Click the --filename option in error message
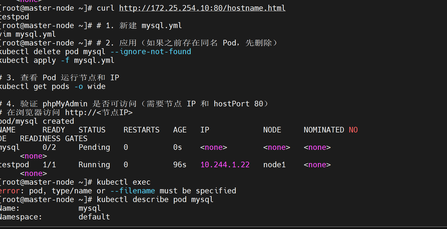The width and height of the screenshot is (447, 229). (x=133, y=191)
